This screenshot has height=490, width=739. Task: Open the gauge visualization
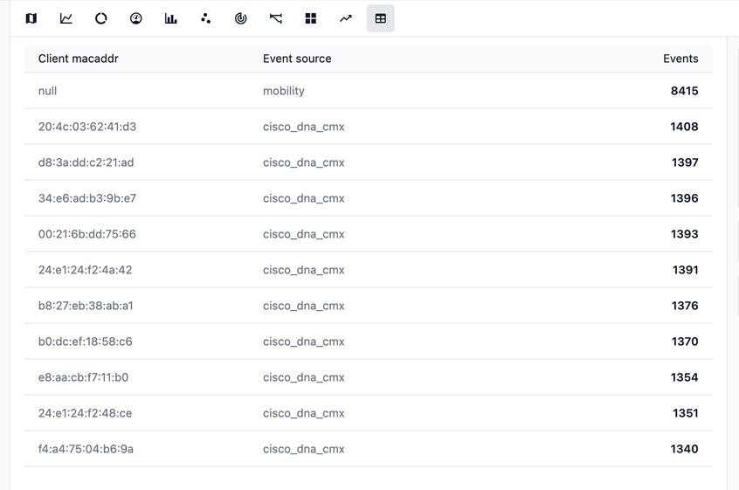point(136,18)
